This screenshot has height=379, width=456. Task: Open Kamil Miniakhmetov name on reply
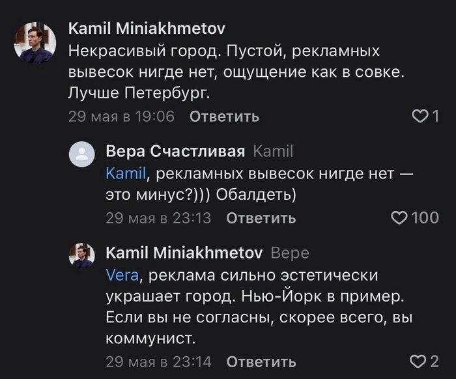point(184,253)
